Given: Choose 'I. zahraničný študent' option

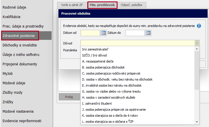Looking at the screenshot, I should click(97, 103).
